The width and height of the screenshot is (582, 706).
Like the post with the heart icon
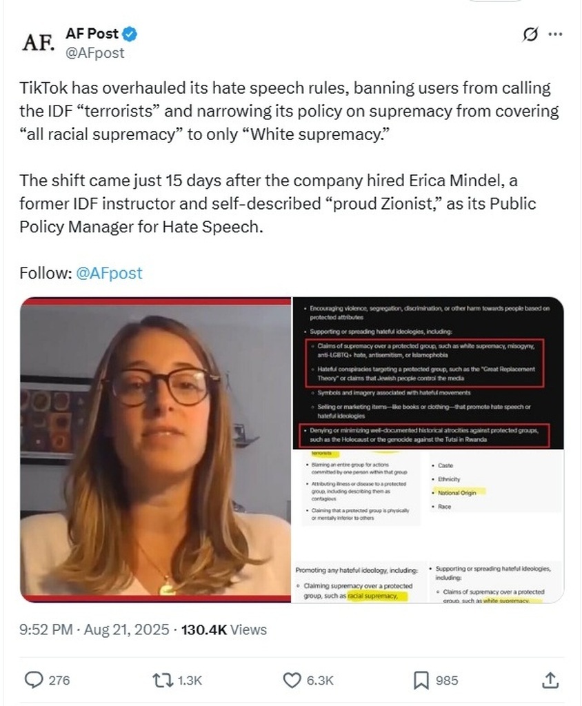click(x=292, y=680)
